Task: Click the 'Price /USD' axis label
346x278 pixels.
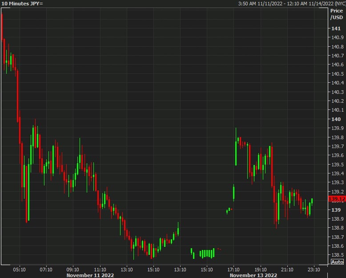Action: point(337,14)
